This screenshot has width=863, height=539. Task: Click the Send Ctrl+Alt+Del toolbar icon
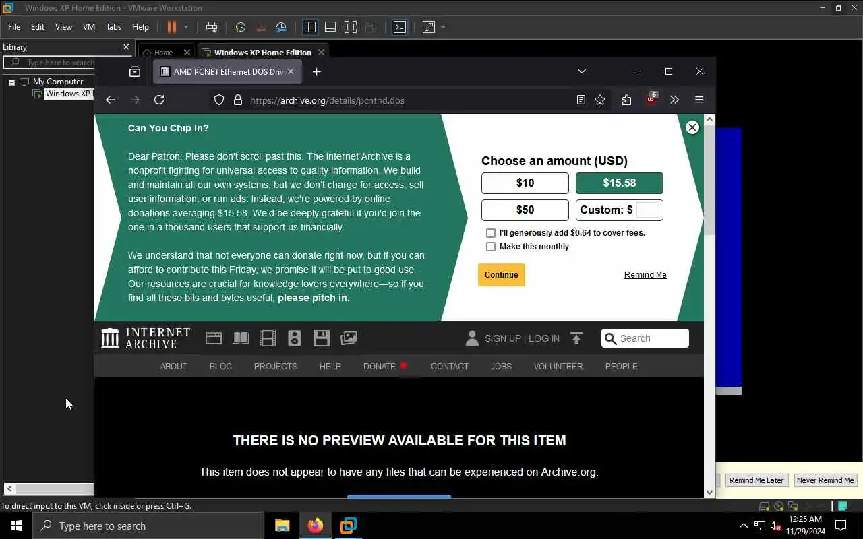click(x=212, y=27)
